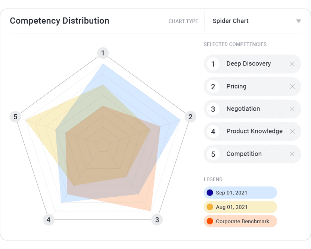Screen dimensions: 311x249
Task: Remove Negotiation from selected competencies
Action: (x=292, y=109)
